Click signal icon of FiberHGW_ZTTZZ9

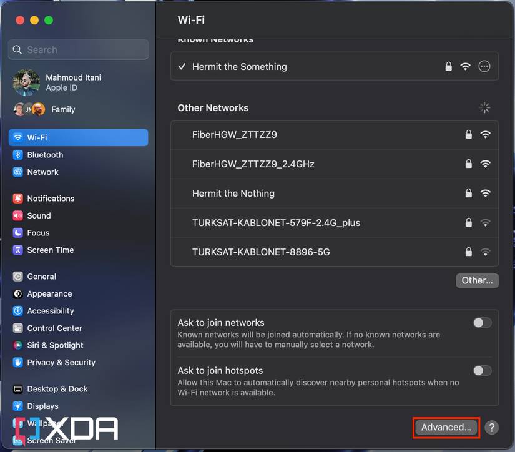pos(485,134)
